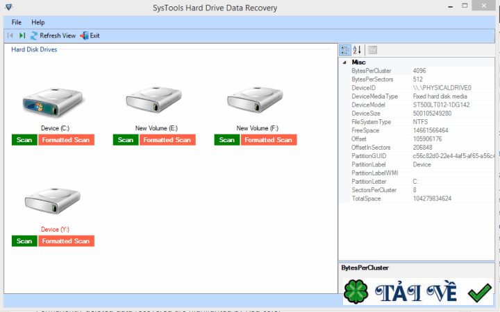Click Refresh View in the toolbar

pos(53,35)
